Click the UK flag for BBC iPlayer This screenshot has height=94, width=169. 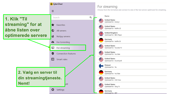click(101, 34)
